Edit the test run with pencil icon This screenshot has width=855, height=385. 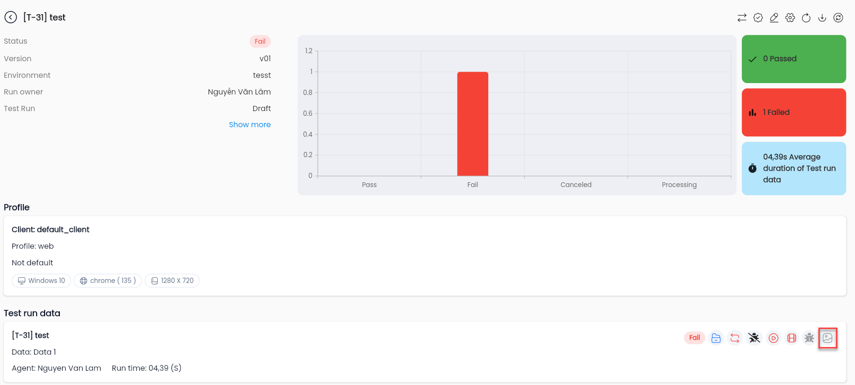[x=774, y=18]
